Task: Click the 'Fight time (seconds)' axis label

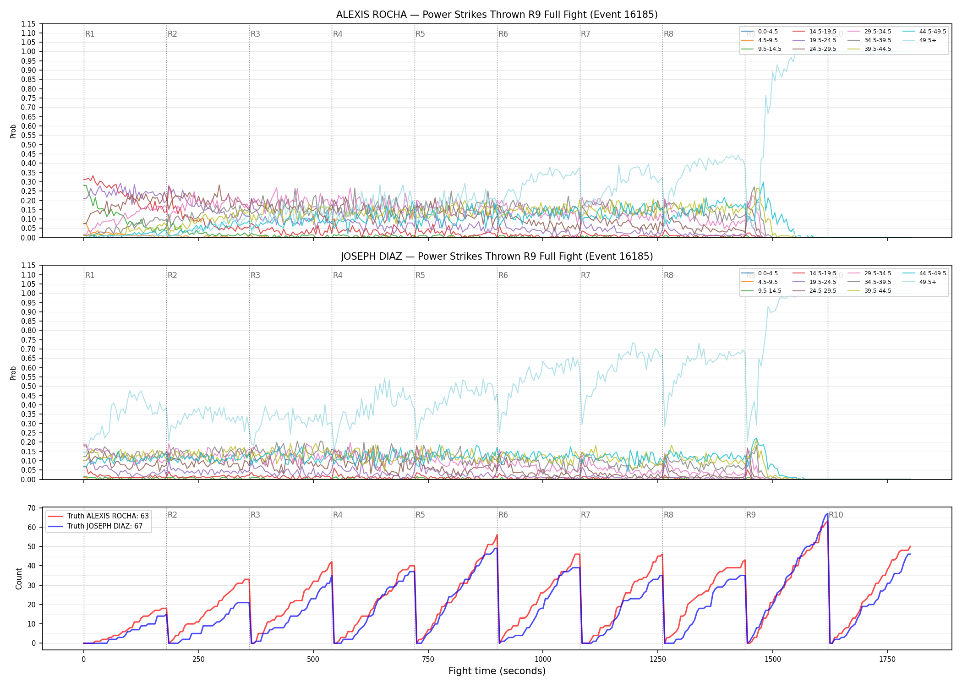Action: coord(497,671)
